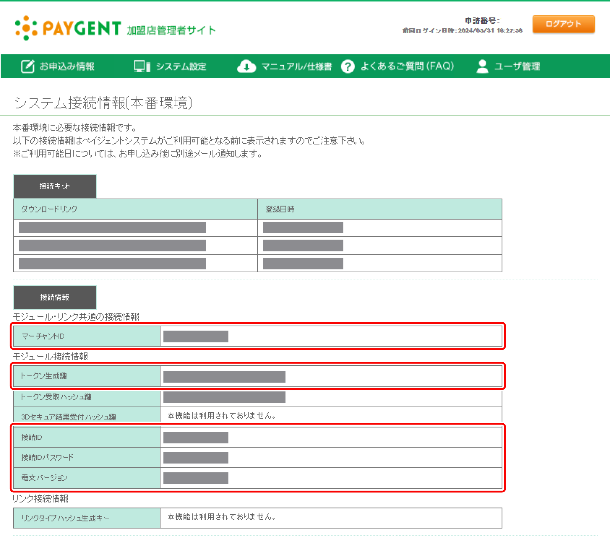Open the ユーザ管理 menu

click(517, 66)
